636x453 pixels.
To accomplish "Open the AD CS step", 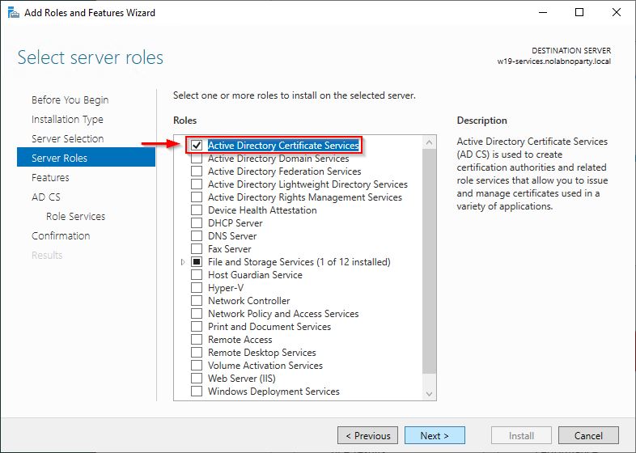I will [46, 197].
